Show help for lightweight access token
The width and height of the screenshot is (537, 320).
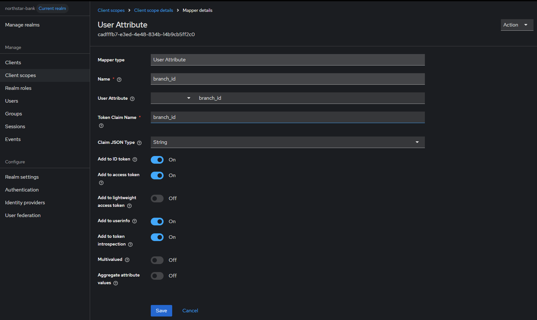click(129, 206)
